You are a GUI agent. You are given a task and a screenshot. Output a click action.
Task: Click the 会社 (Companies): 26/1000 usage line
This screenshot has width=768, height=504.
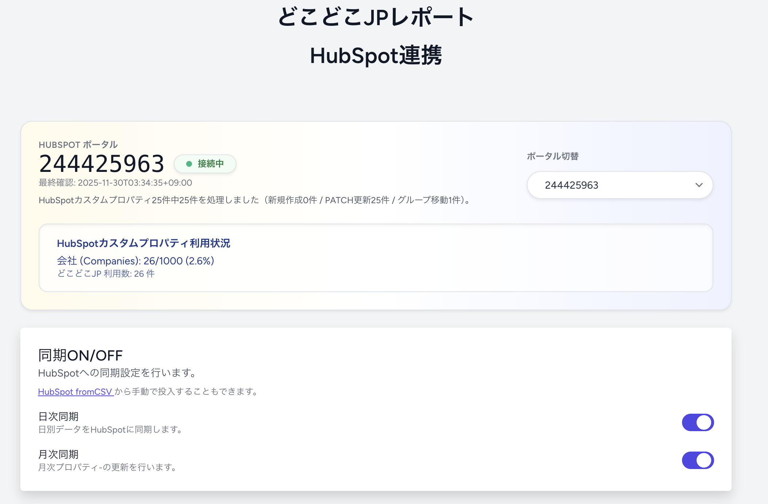pos(136,261)
